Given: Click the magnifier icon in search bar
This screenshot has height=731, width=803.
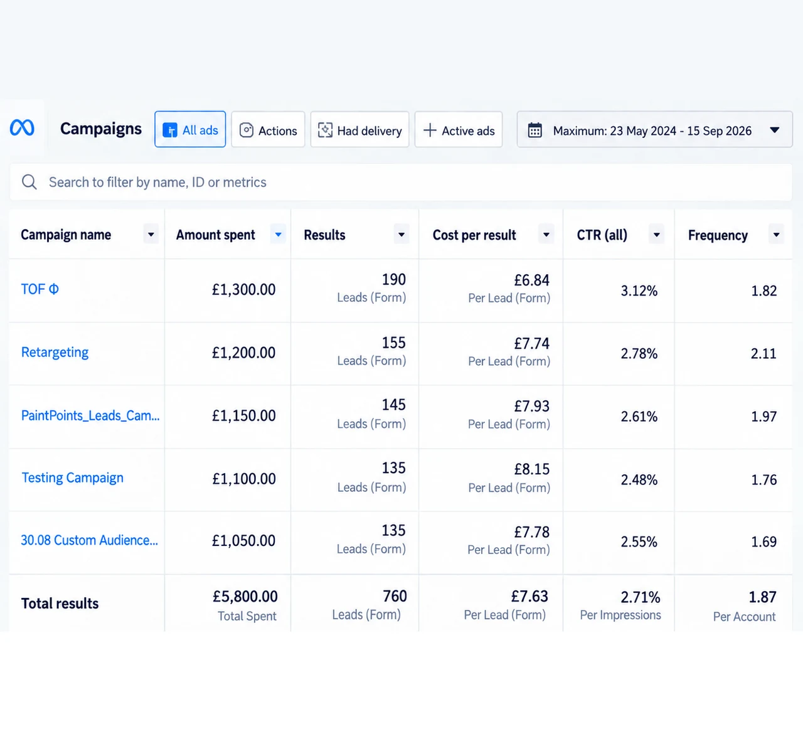Looking at the screenshot, I should coord(29,182).
